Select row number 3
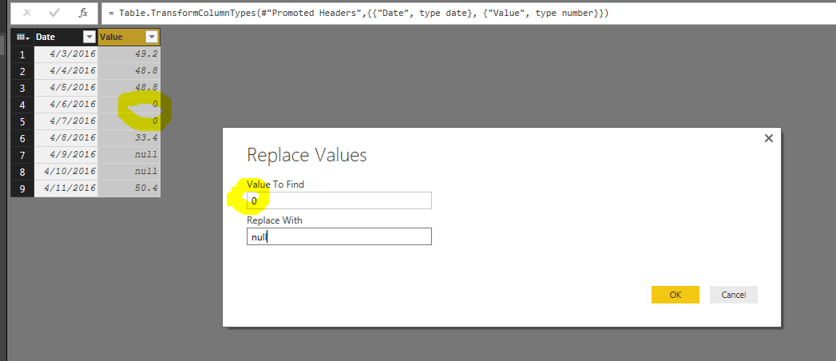 click(x=22, y=87)
